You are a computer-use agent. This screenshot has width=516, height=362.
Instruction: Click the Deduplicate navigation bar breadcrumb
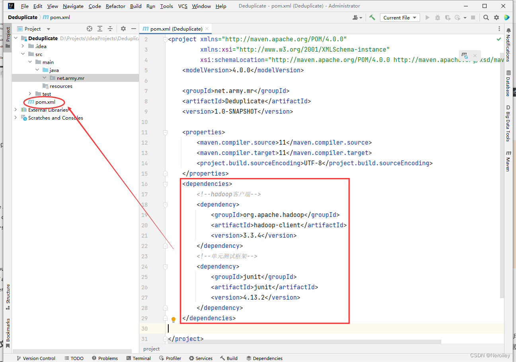click(23, 17)
